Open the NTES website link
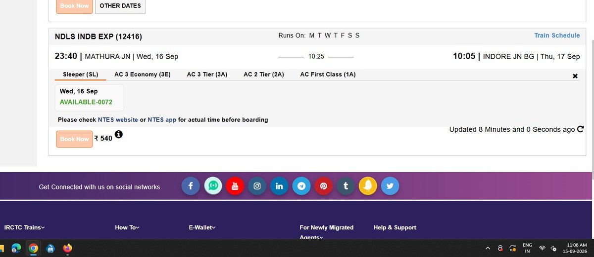594x257 pixels. [118, 120]
